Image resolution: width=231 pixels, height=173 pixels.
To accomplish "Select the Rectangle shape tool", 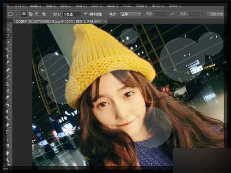I will (x=7, y=146).
